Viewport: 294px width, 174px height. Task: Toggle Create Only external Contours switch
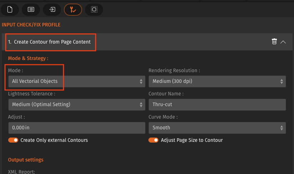[13, 140]
